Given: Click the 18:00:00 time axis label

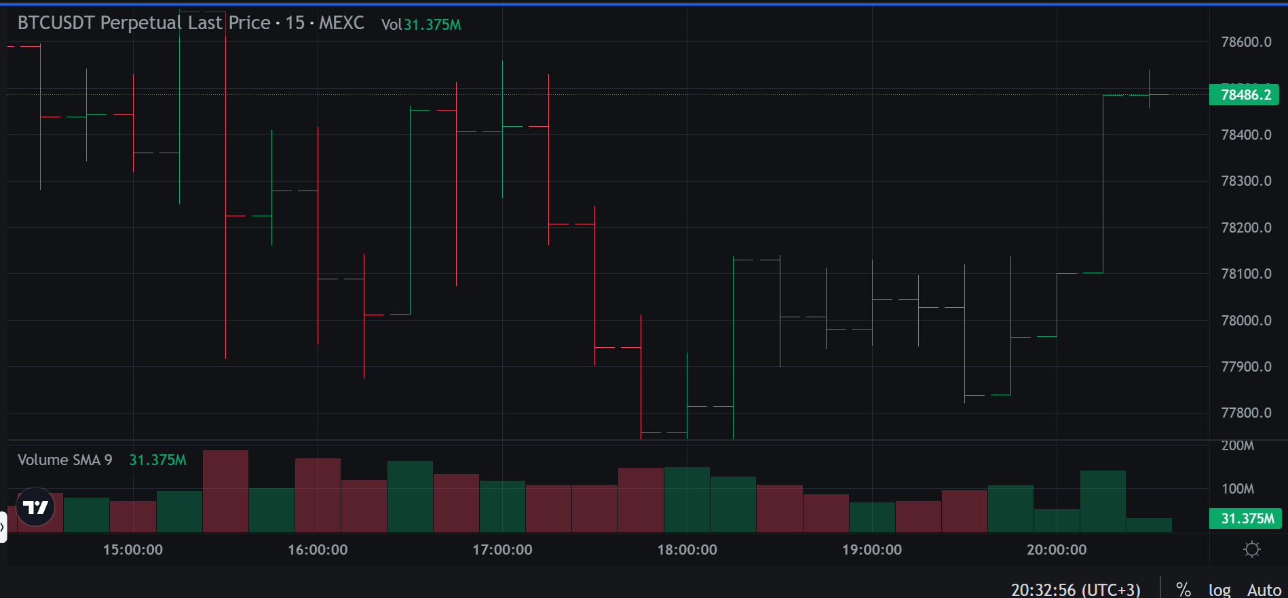Looking at the screenshot, I should pos(687,550).
